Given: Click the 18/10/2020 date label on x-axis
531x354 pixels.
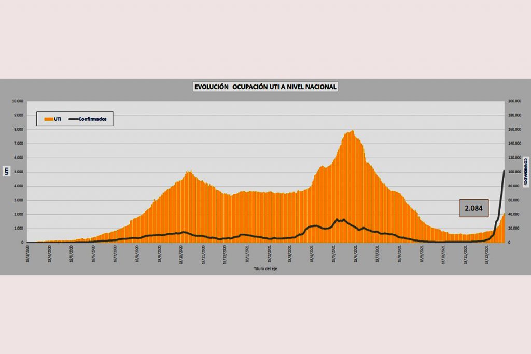Looking at the screenshot, I should click(180, 254).
